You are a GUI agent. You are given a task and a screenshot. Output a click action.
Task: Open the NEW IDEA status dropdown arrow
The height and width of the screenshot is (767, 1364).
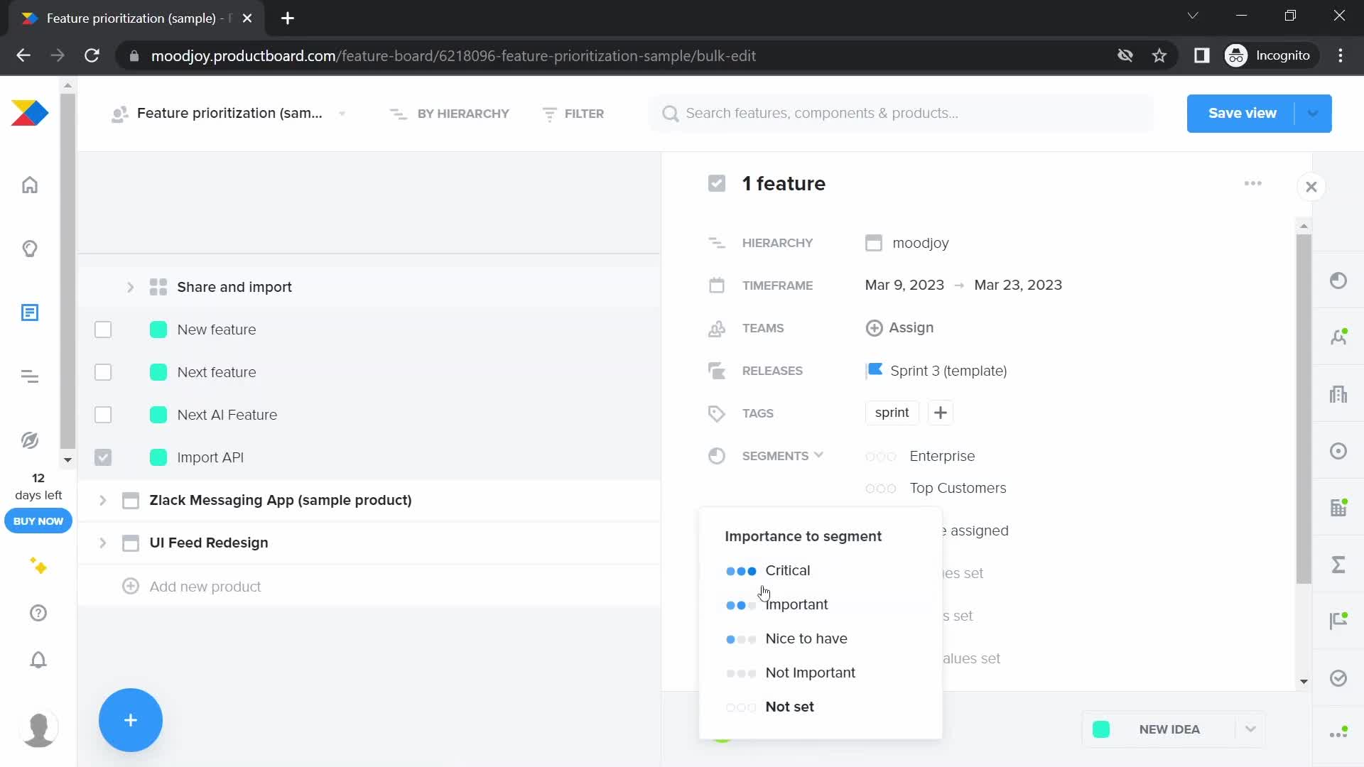point(1250,729)
